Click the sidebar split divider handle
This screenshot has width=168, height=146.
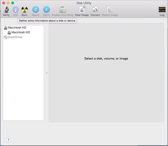click(x=47, y=73)
